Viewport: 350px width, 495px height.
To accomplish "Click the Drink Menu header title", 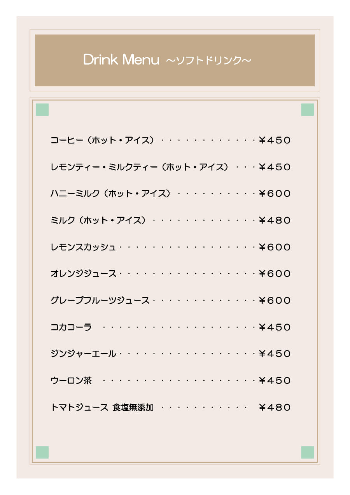I will (x=121, y=60).
